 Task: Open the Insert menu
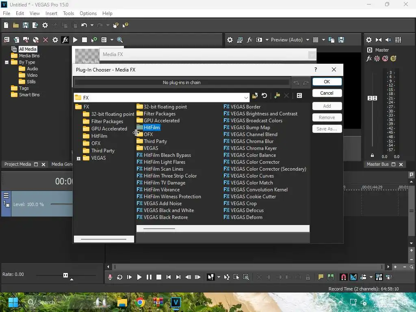(x=51, y=13)
